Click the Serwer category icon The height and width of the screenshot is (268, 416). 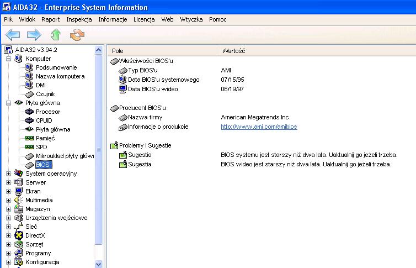pyautogui.click(x=19, y=182)
